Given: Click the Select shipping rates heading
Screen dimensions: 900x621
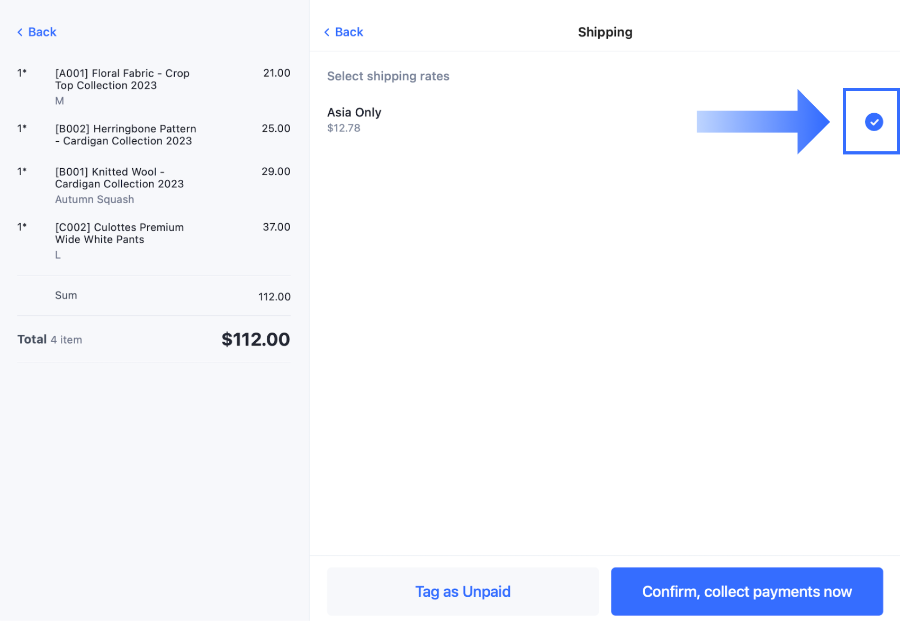Looking at the screenshot, I should tap(388, 76).
